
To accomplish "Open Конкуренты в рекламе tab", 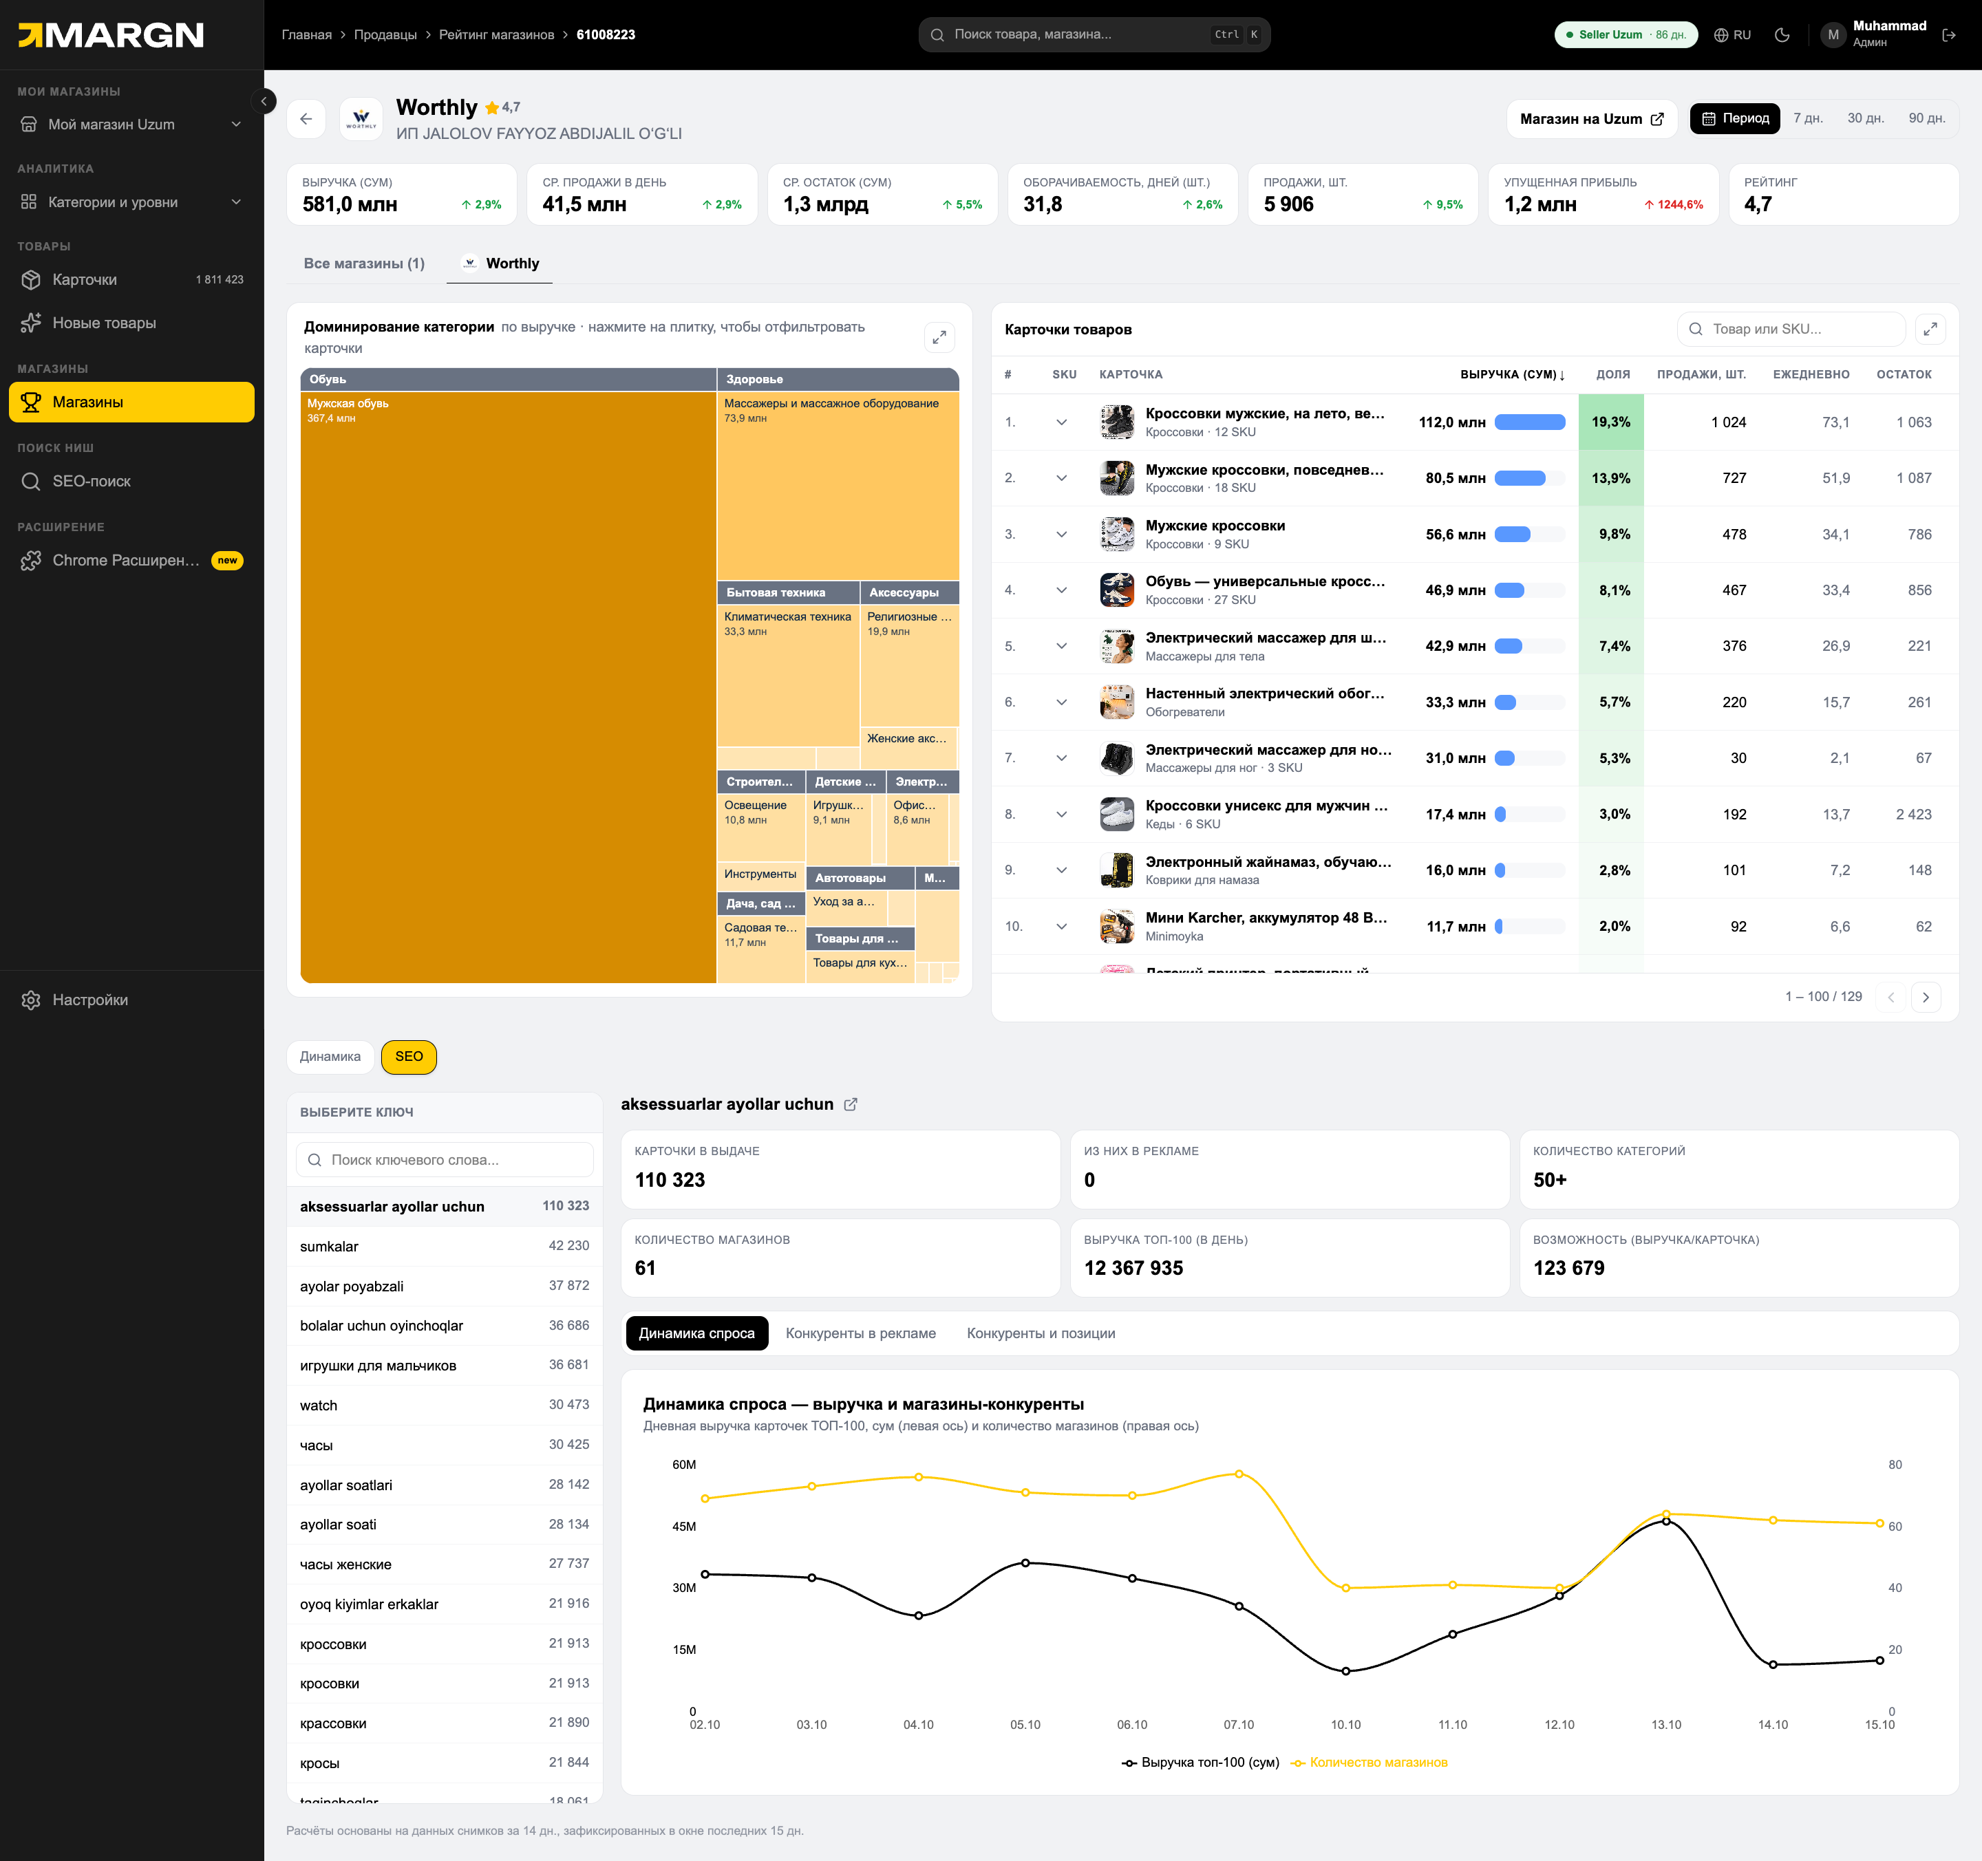I will [x=860, y=1334].
